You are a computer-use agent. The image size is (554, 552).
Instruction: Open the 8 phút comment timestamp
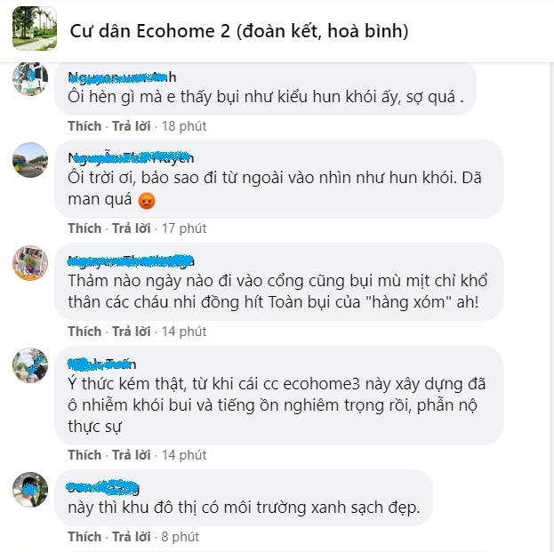[181, 537]
